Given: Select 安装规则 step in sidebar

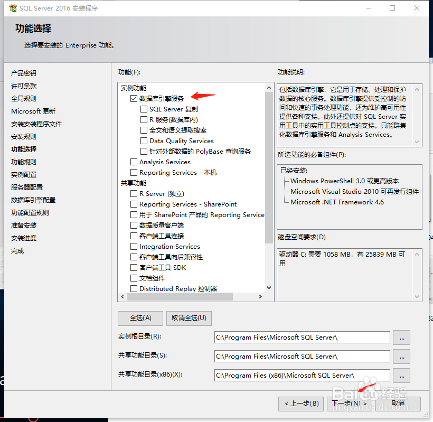Looking at the screenshot, I should [24, 137].
